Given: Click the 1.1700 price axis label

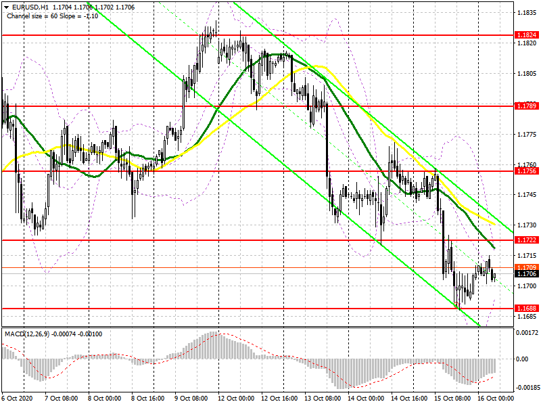Looking at the screenshot, I should point(527,286).
